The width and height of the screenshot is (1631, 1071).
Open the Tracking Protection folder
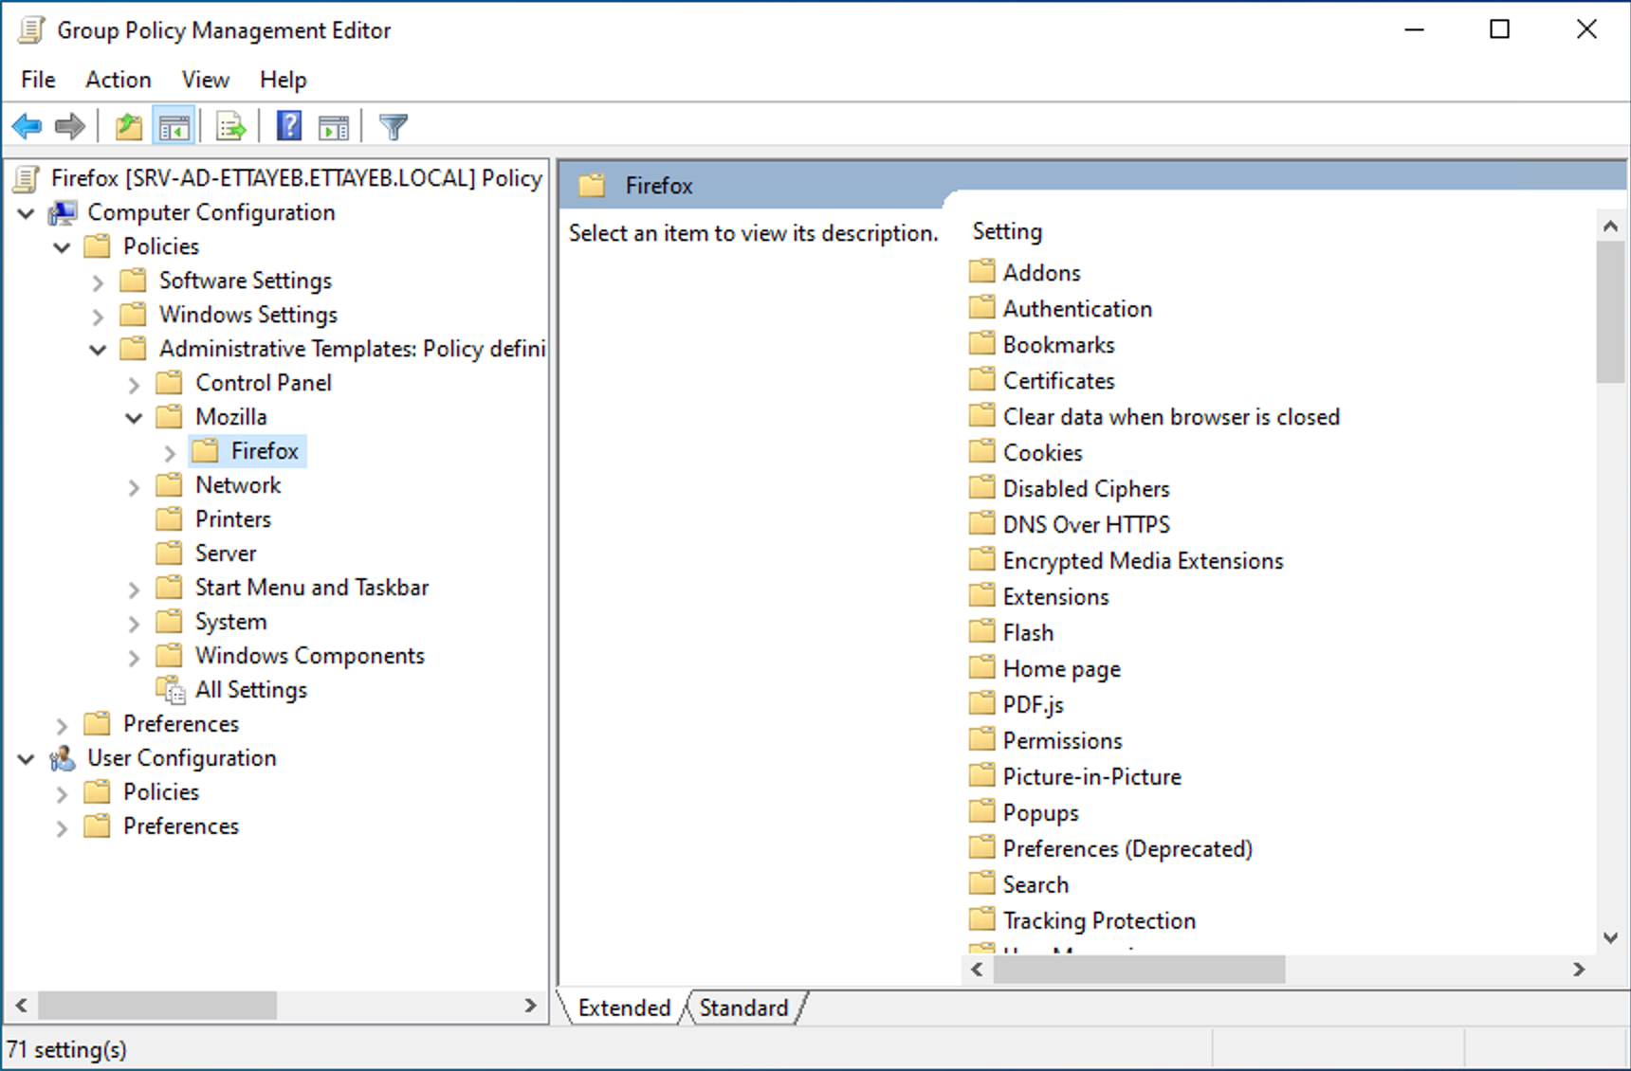coord(1100,921)
